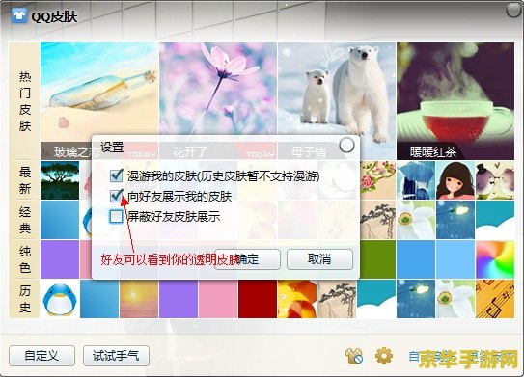Pick orange flower skin in 历史 row
The image size is (524, 377).
(x=297, y=299)
